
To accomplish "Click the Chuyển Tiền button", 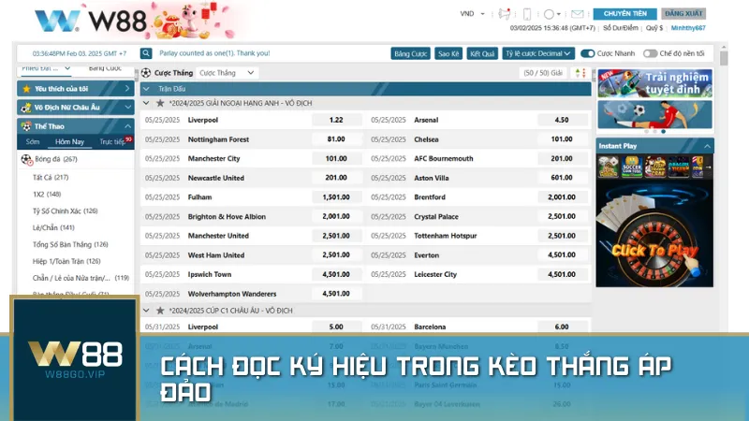I will point(625,14).
